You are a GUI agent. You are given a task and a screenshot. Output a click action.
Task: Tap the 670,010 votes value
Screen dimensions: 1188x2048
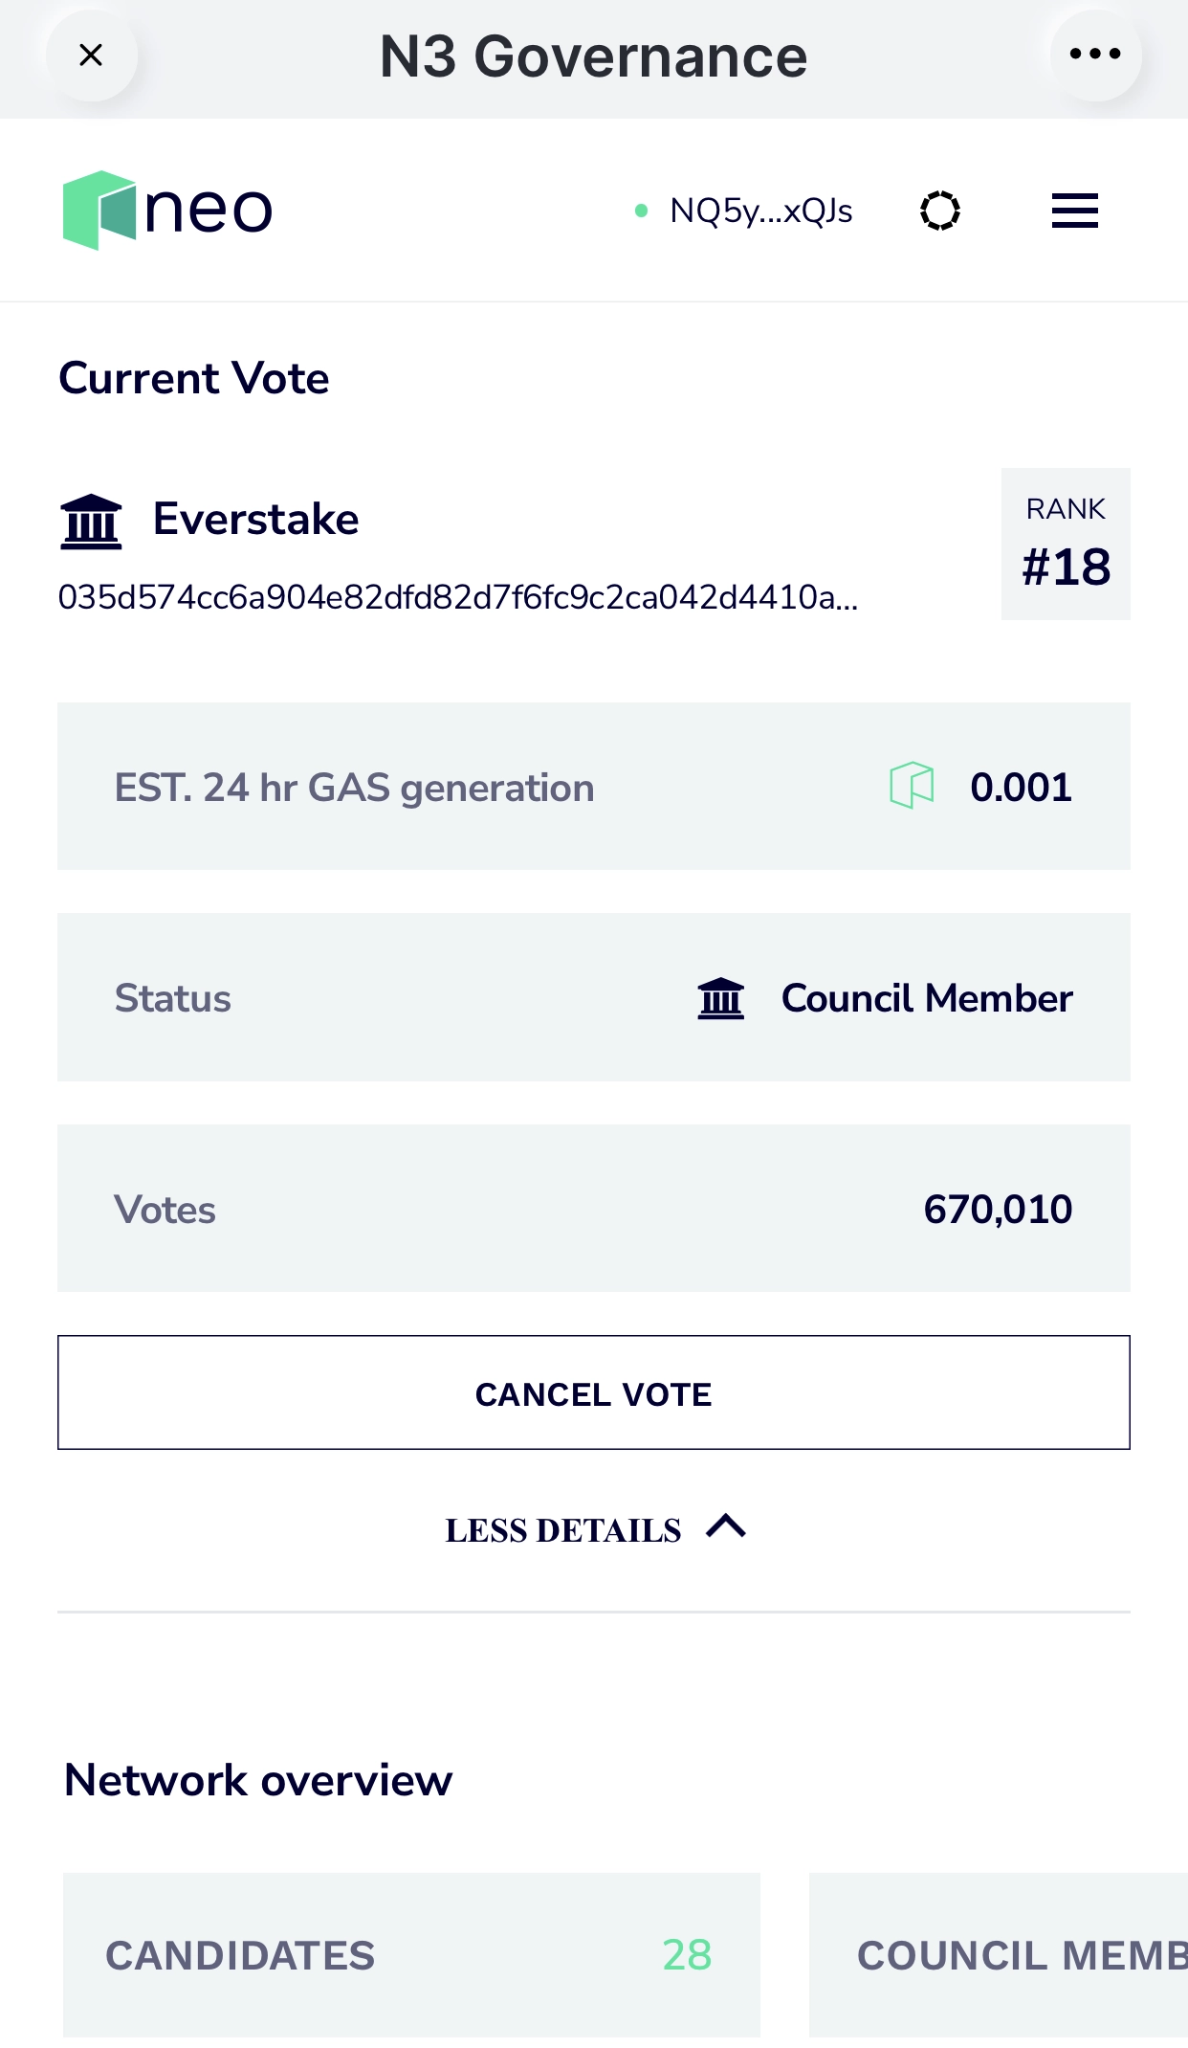998,1210
